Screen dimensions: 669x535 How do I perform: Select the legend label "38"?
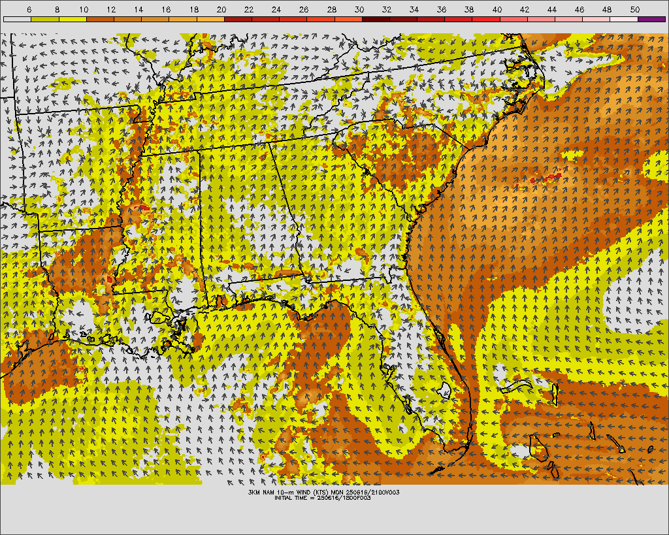coord(469,9)
